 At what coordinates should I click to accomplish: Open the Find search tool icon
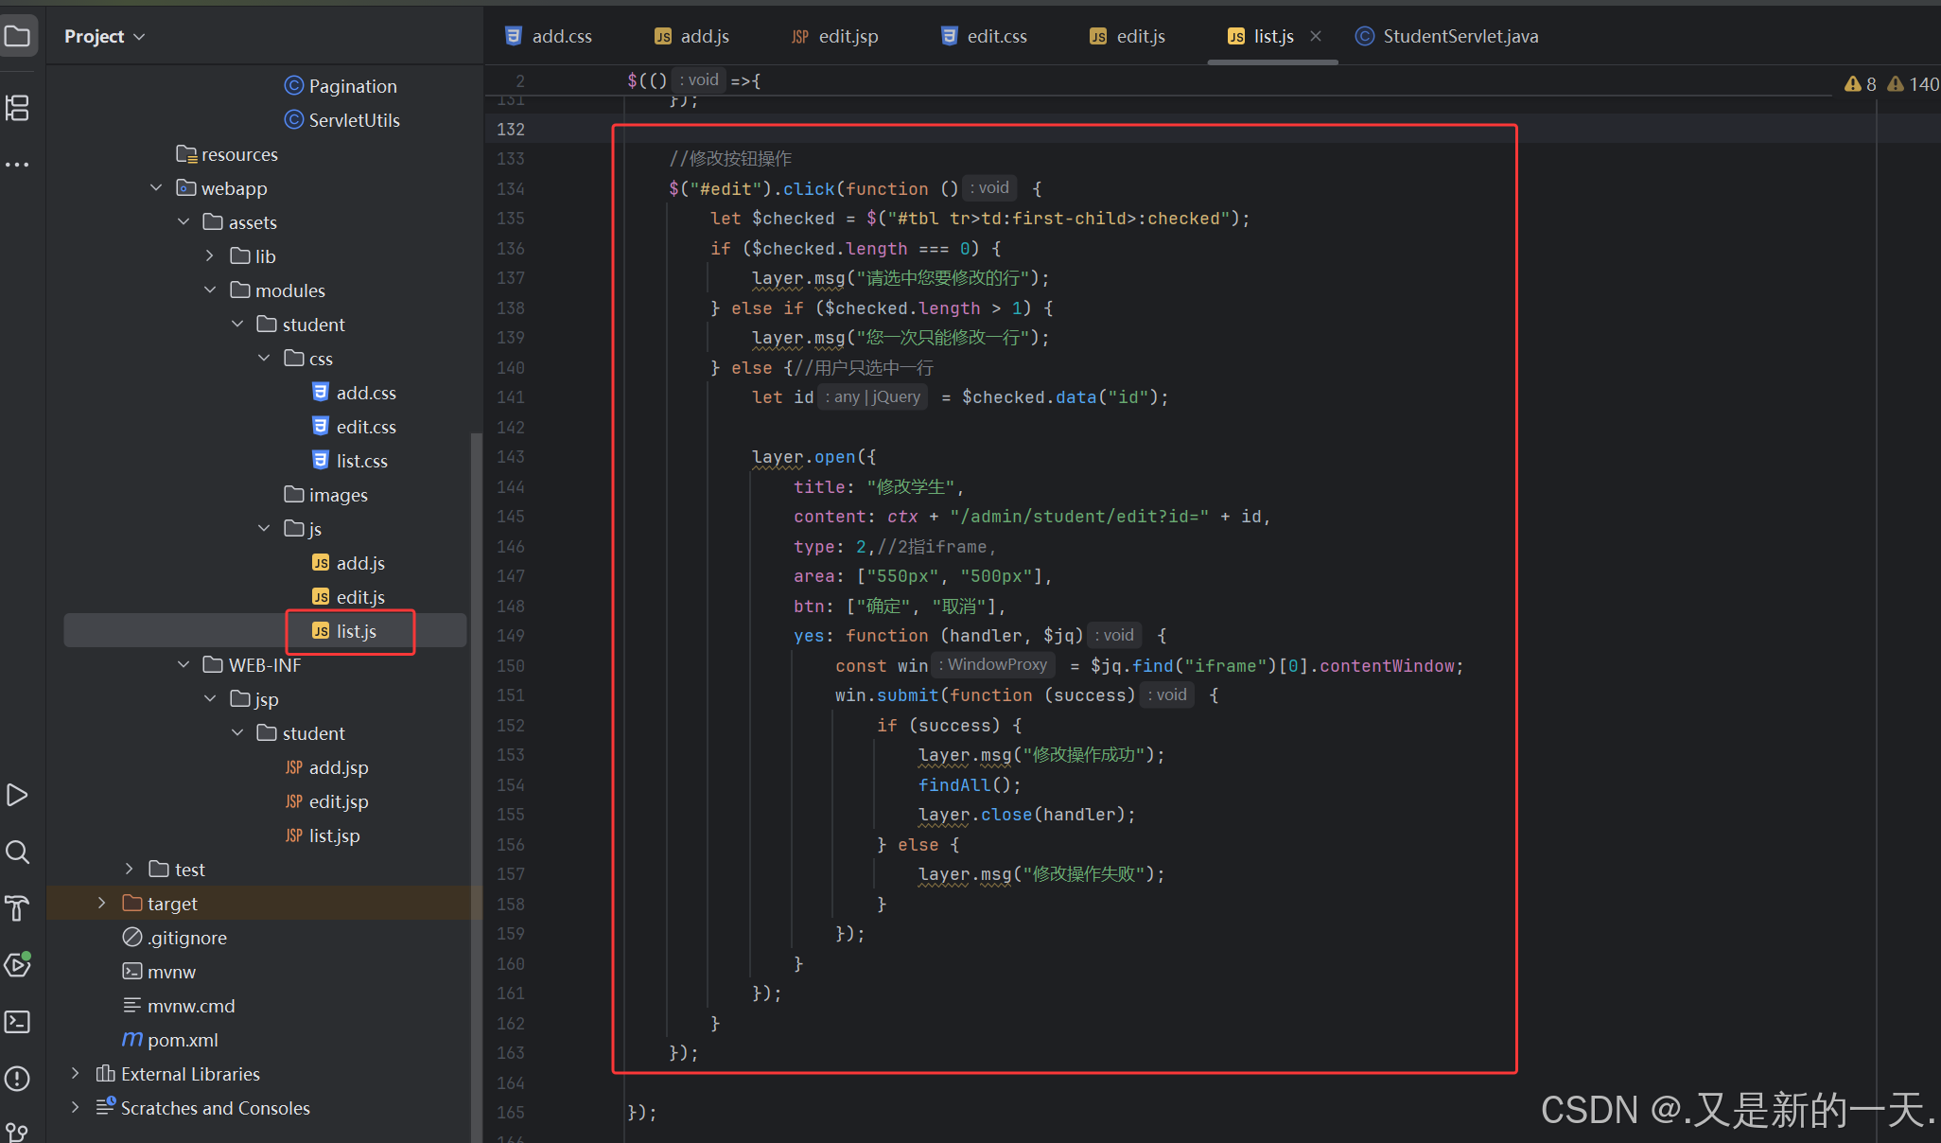(x=18, y=852)
